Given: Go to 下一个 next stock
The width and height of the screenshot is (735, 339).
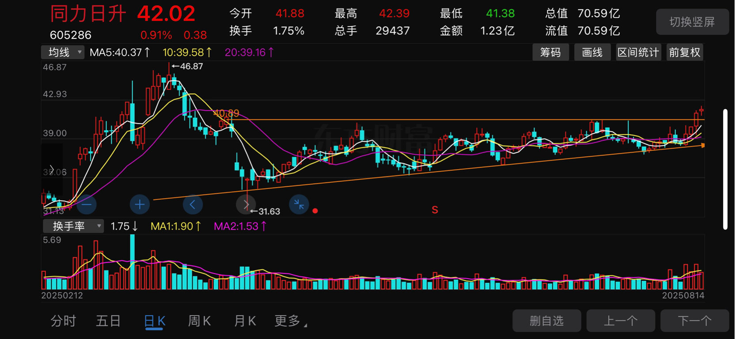Looking at the screenshot, I should 694,321.
